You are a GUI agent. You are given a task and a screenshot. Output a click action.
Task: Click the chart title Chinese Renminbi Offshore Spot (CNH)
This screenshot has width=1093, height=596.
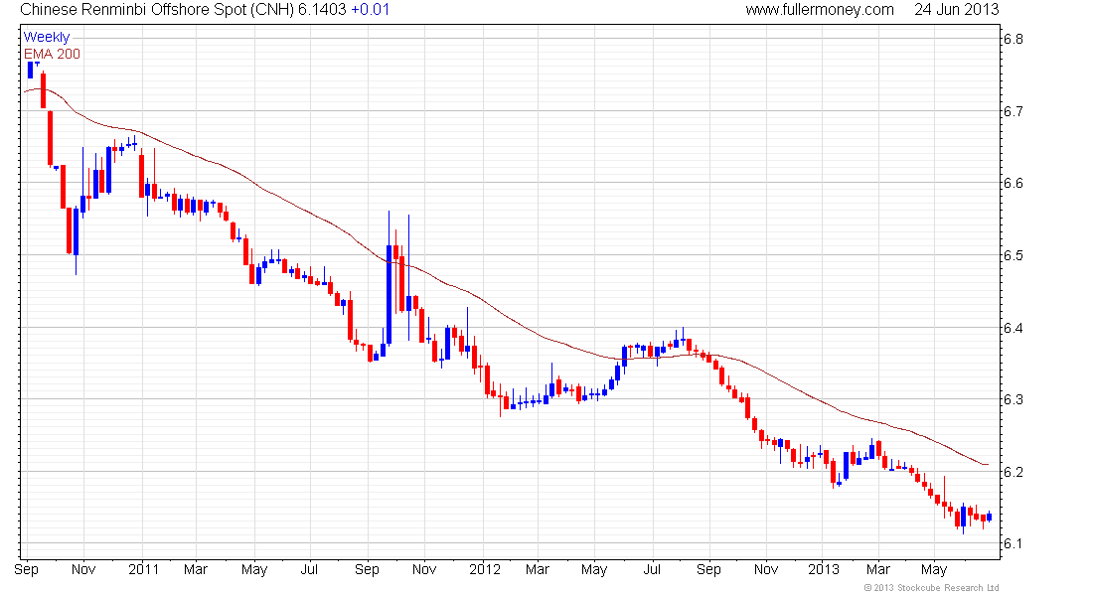pos(157,10)
